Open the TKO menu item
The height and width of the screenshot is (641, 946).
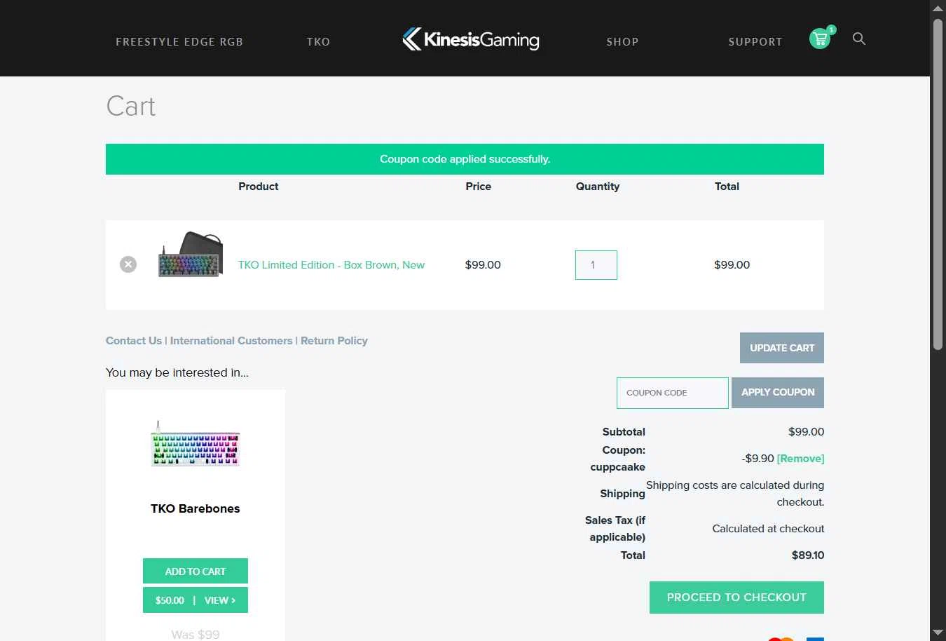(x=318, y=41)
